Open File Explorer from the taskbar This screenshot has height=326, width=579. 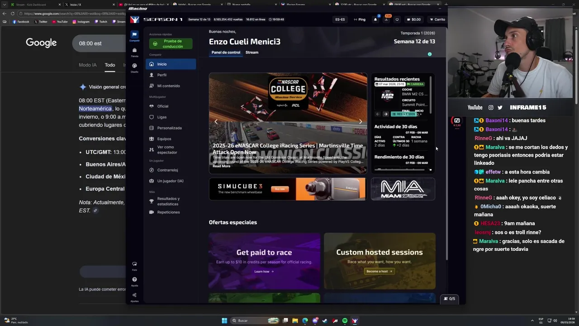pyautogui.click(x=295, y=321)
